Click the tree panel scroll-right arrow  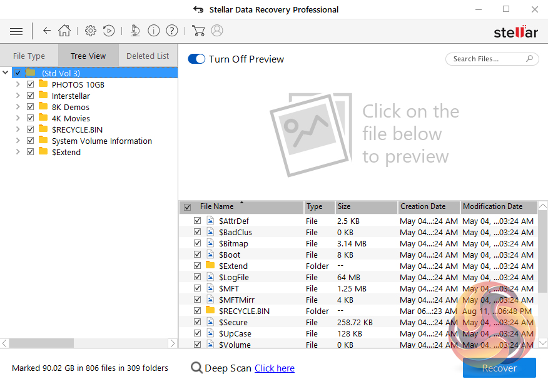(173, 343)
